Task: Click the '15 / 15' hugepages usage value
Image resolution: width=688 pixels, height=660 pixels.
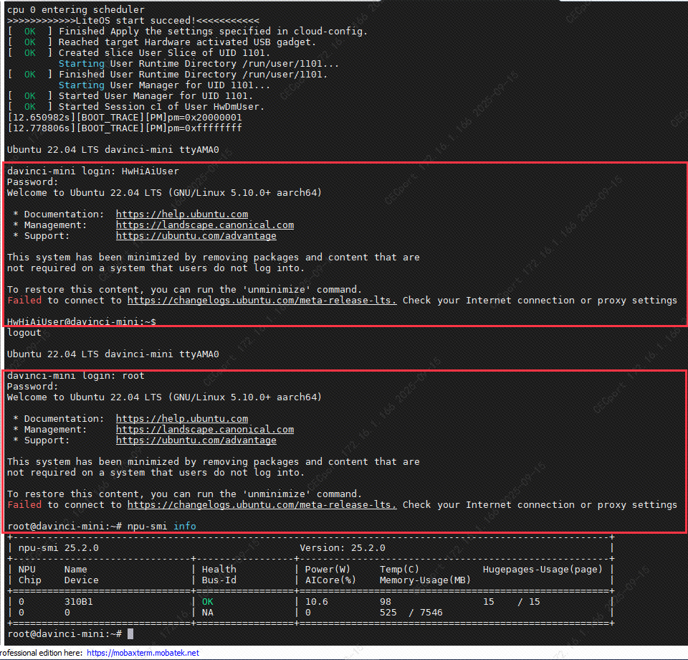Action: (512, 602)
